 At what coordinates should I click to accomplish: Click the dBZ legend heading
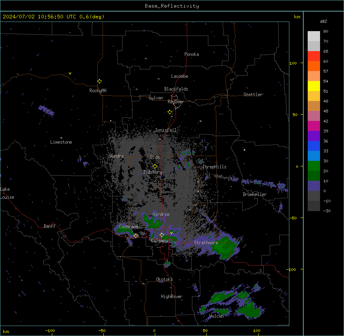coord(323,21)
